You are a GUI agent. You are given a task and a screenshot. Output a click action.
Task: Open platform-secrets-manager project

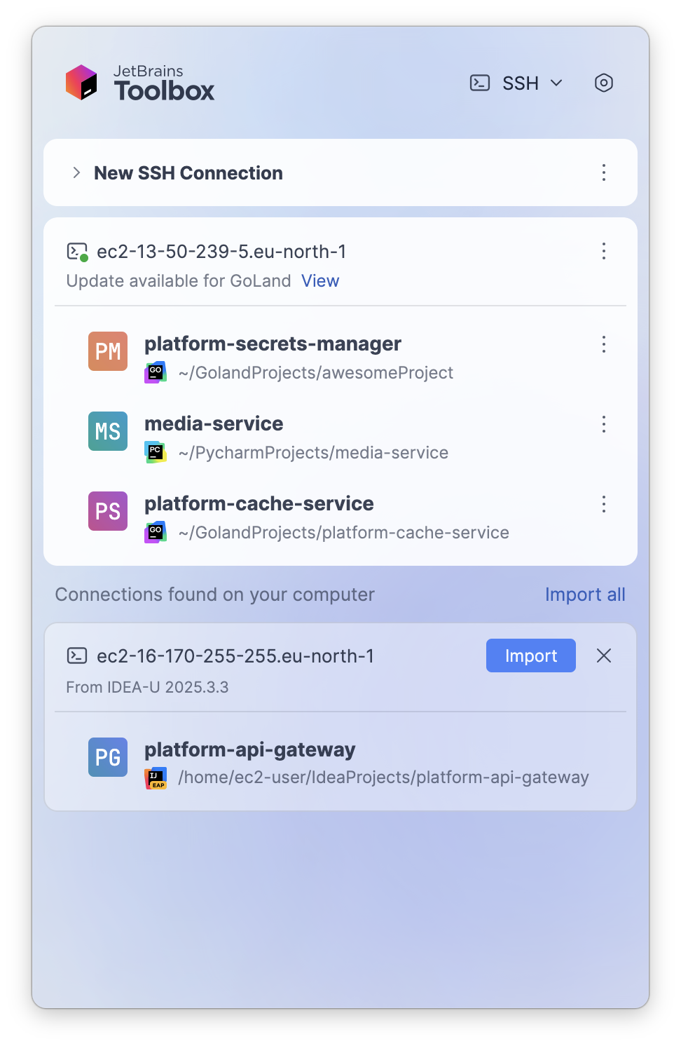click(273, 344)
